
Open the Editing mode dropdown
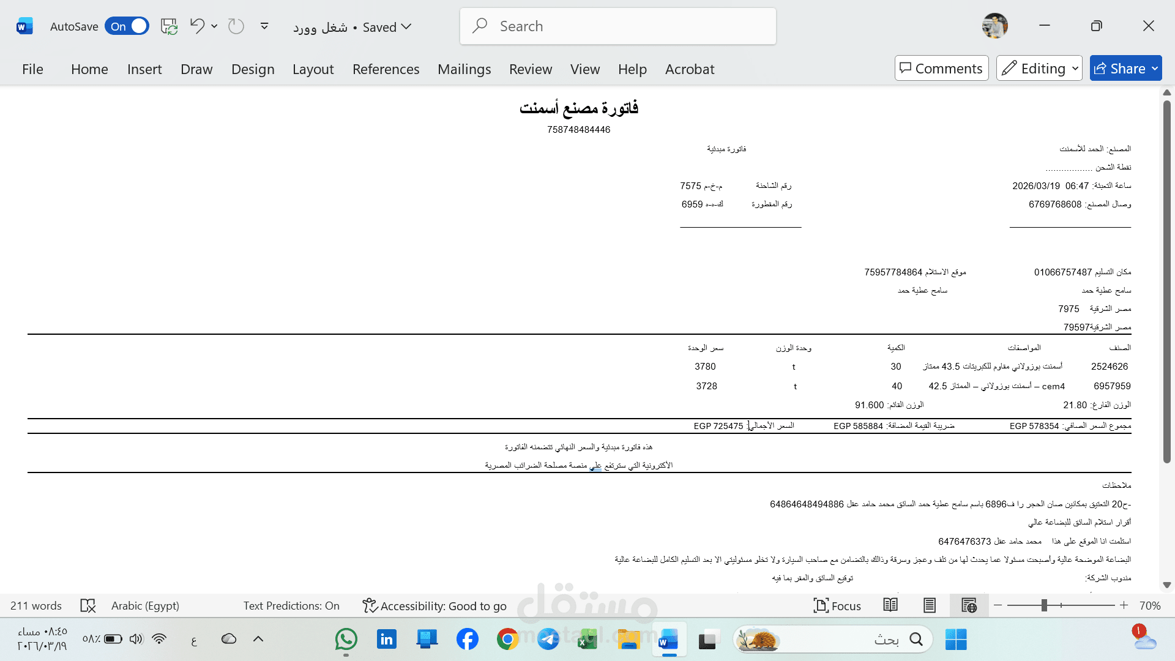point(1039,68)
